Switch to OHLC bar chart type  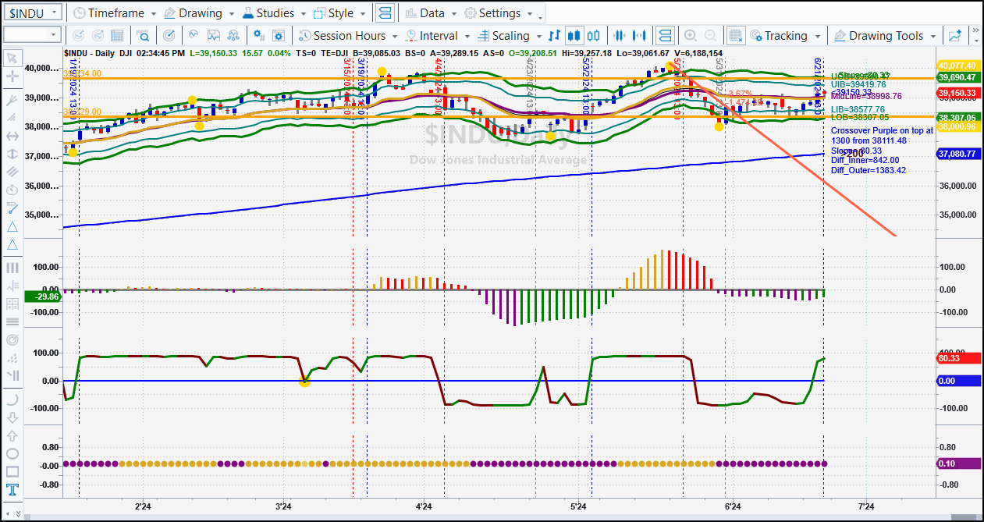tap(555, 35)
